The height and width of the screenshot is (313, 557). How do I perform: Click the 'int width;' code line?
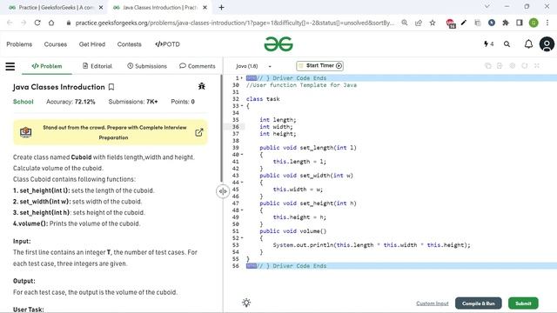(x=276, y=127)
